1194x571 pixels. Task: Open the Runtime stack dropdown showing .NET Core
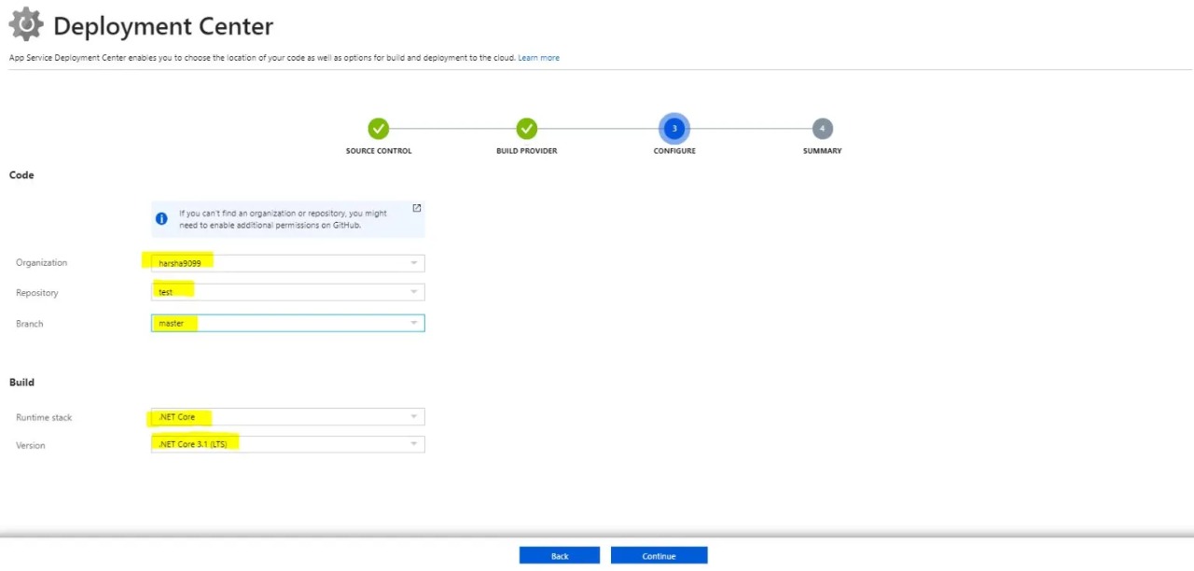point(287,417)
